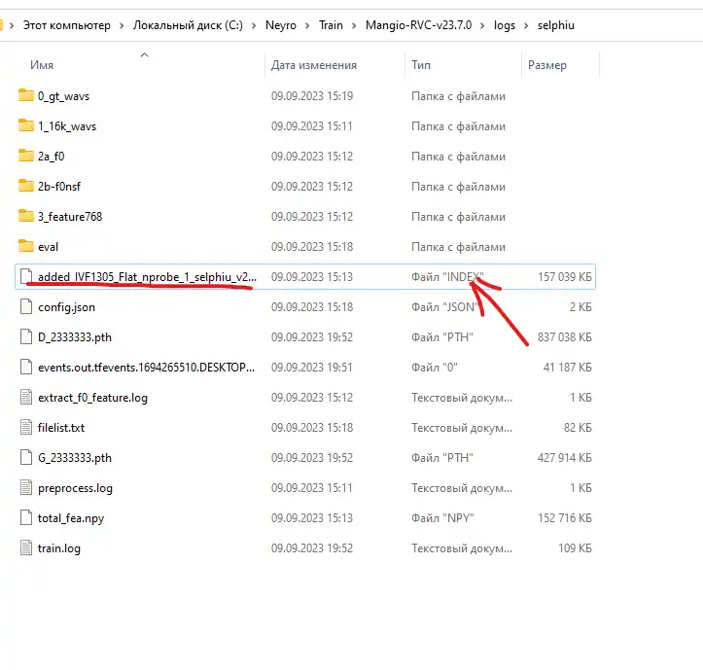Select the 3_feature768 folder icon
The image size is (703, 670).
point(26,216)
